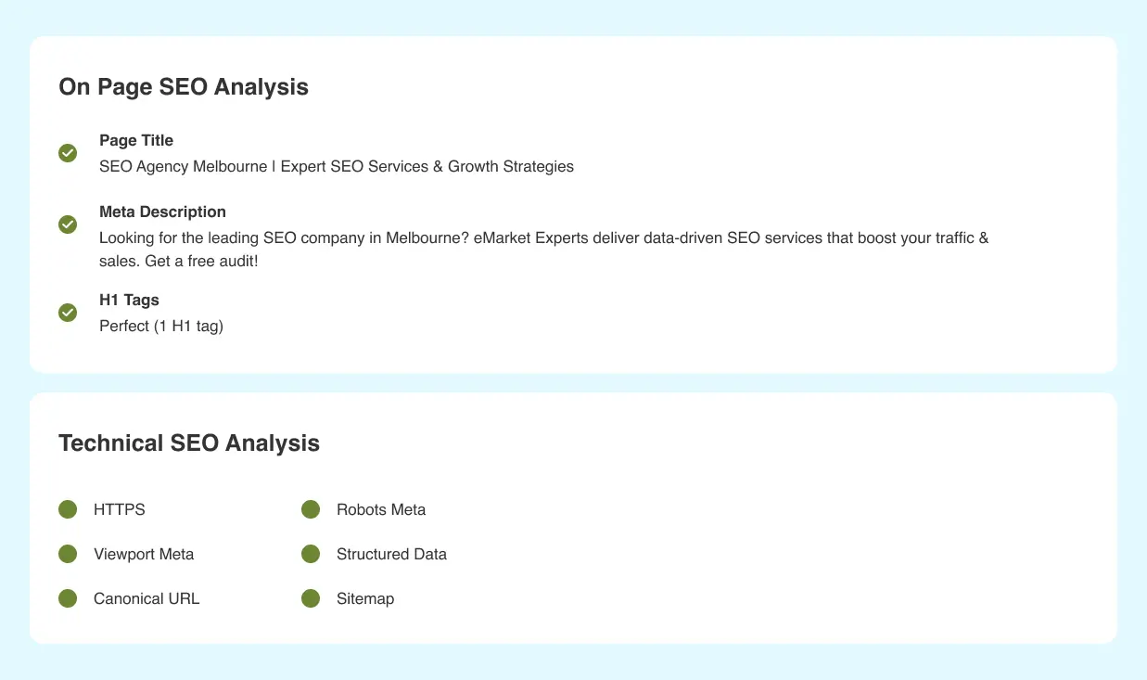Collapse the Meta Description entry
This screenshot has height=680, width=1147.
[x=162, y=212]
